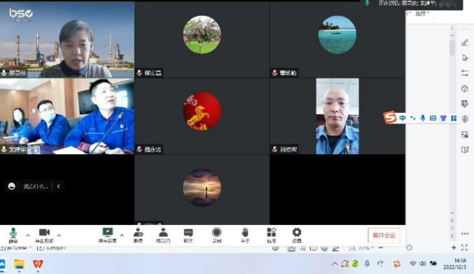Start recording the meeting
The height and width of the screenshot is (274, 474).
[x=216, y=235]
